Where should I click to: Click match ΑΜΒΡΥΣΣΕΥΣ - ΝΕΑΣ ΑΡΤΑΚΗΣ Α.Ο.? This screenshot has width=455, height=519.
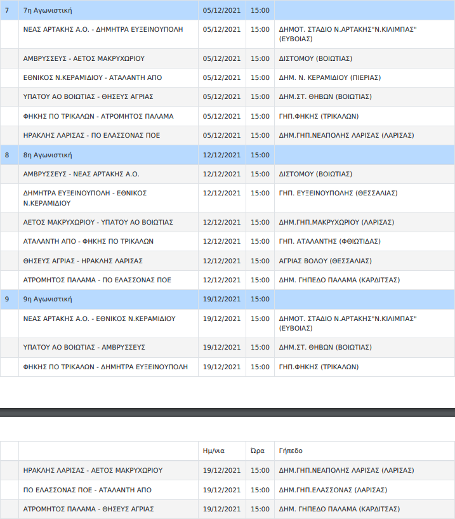81,174
